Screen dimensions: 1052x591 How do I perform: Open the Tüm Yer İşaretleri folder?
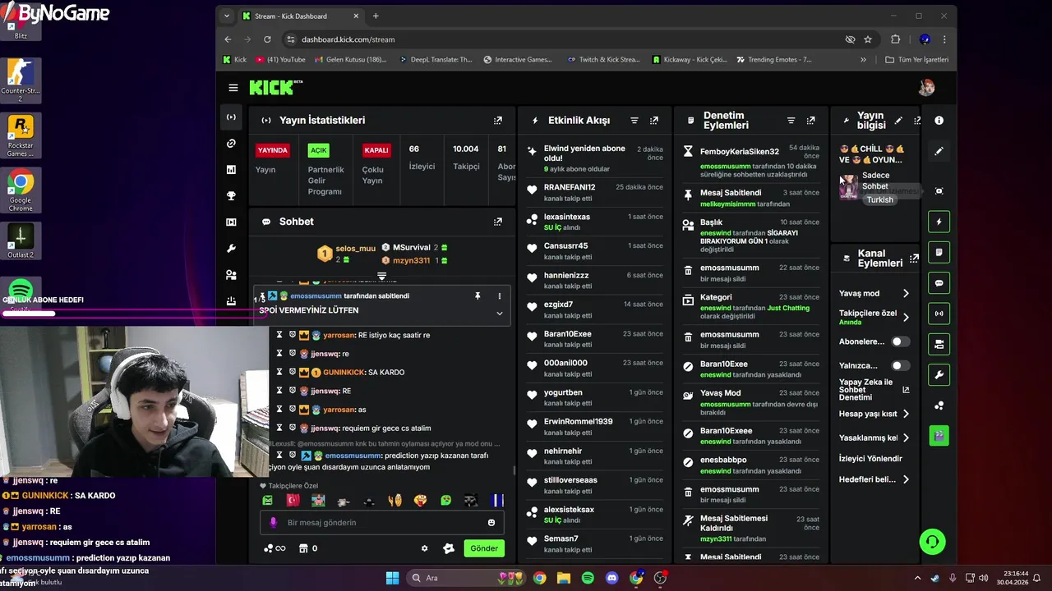tap(916, 60)
